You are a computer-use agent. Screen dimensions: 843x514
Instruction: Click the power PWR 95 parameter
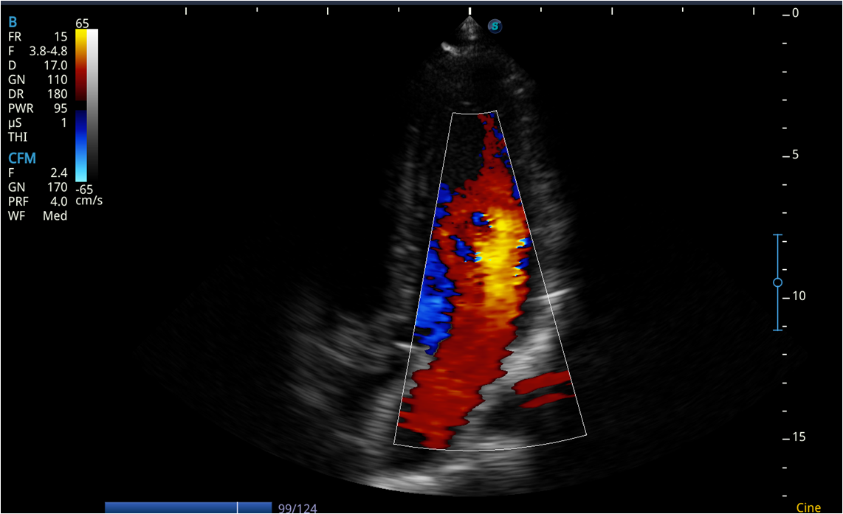click(38, 108)
